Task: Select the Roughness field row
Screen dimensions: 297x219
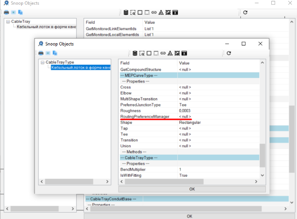Action: click(189, 111)
